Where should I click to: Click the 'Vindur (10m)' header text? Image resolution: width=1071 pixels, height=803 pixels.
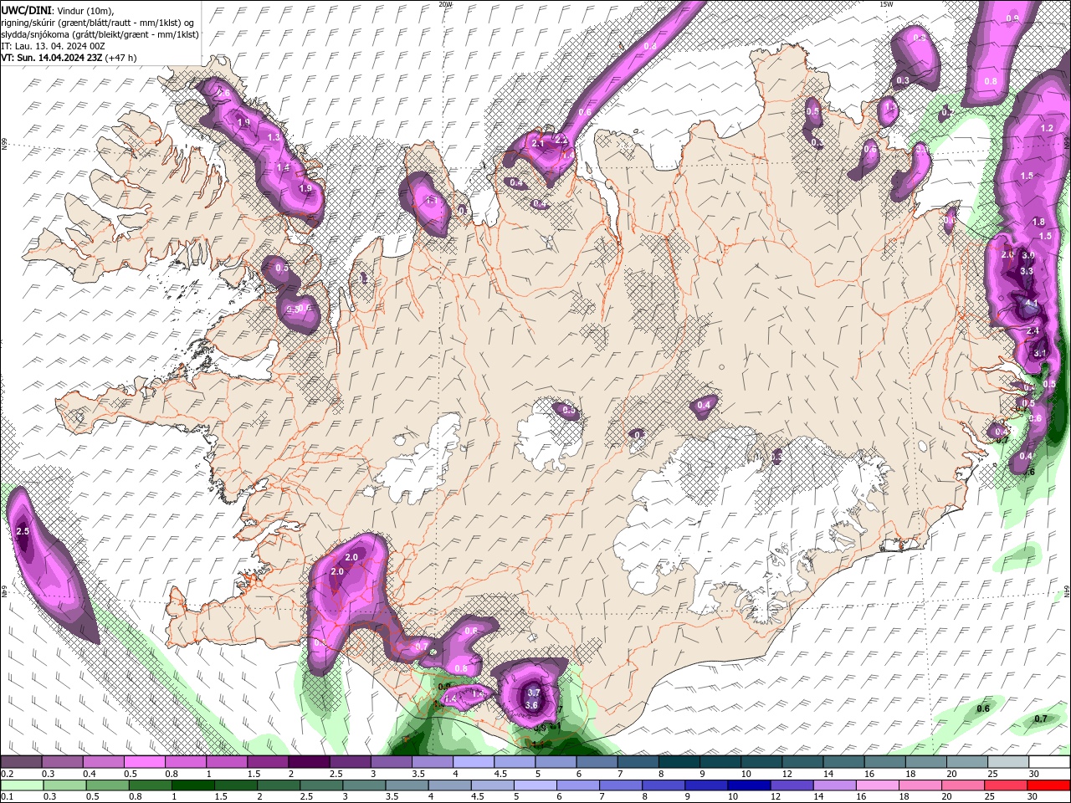[x=84, y=10]
